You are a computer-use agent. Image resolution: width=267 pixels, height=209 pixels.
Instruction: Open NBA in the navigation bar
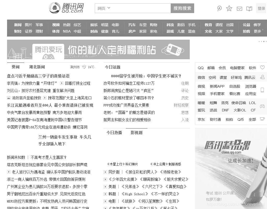click(67, 31)
